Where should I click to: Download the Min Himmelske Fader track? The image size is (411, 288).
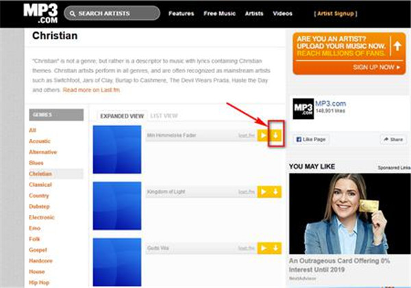[x=275, y=135]
